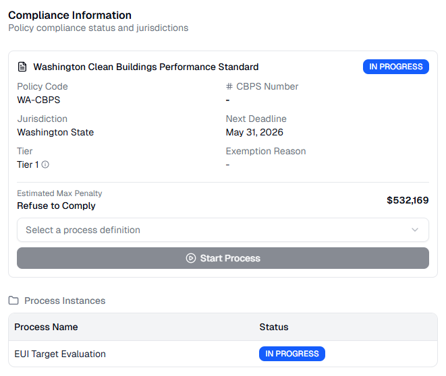Click the info icon beside Tier 1
446x376 pixels.
pos(45,164)
